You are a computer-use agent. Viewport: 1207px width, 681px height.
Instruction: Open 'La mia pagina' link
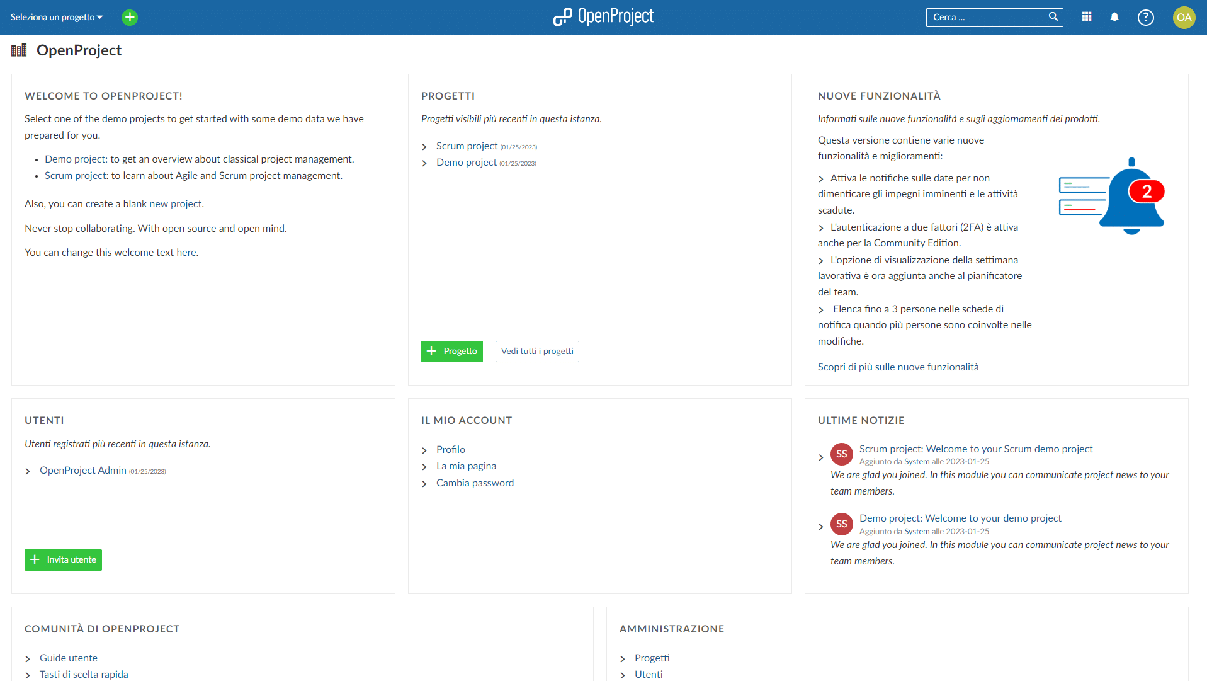[466, 466]
